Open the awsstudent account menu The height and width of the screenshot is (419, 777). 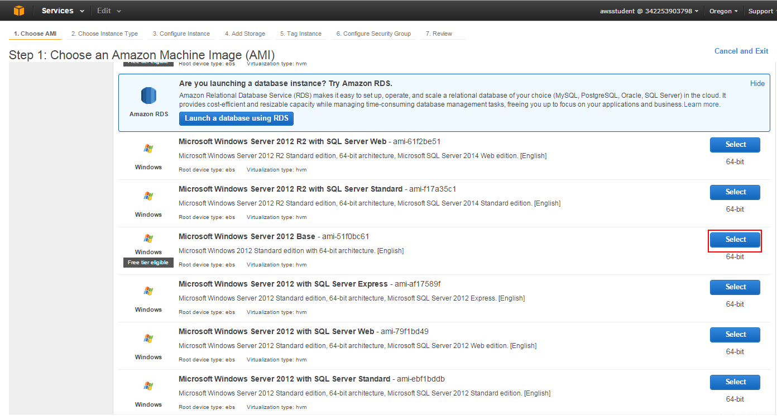coord(649,11)
